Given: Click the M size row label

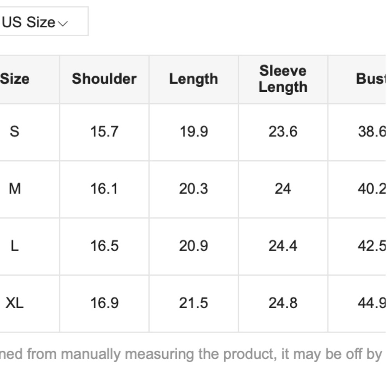Looking at the screenshot, I should (x=15, y=188).
